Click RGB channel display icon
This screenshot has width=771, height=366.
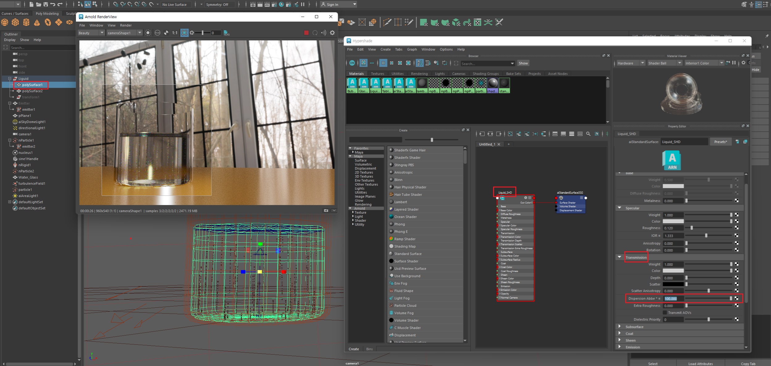pos(157,33)
